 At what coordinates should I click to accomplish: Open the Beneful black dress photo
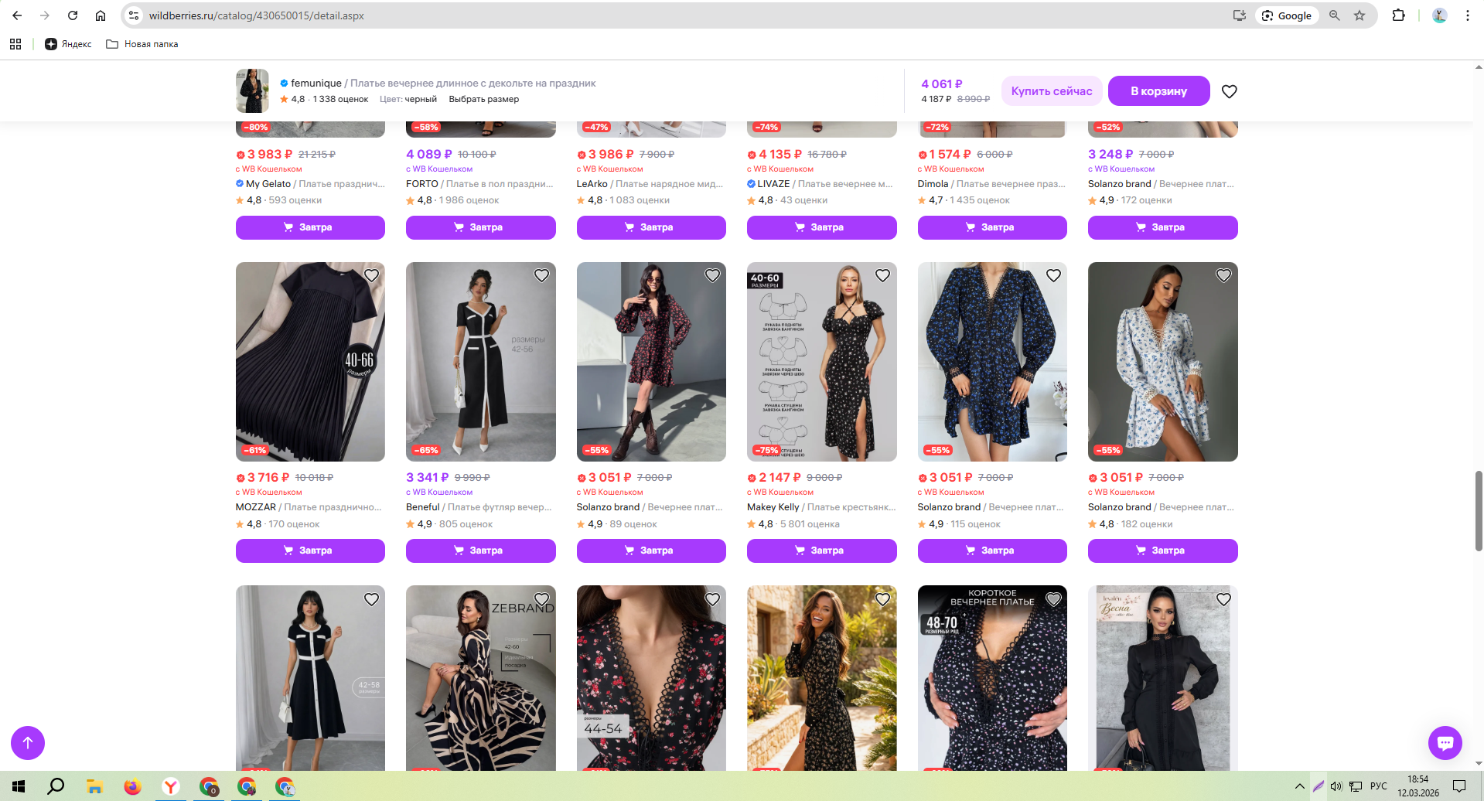[481, 362]
